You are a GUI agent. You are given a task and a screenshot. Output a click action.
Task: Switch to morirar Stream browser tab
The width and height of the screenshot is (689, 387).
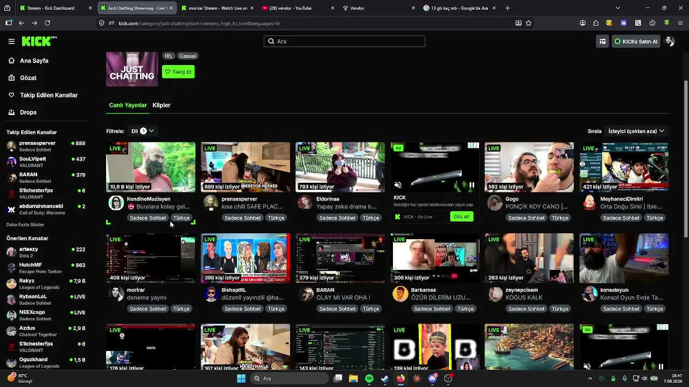point(218,8)
